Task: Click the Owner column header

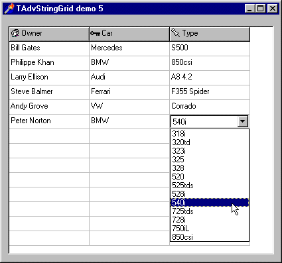Action: click(49, 34)
